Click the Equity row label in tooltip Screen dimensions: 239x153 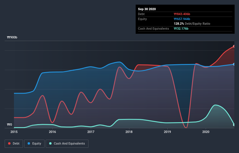click(x=142, y=19)
